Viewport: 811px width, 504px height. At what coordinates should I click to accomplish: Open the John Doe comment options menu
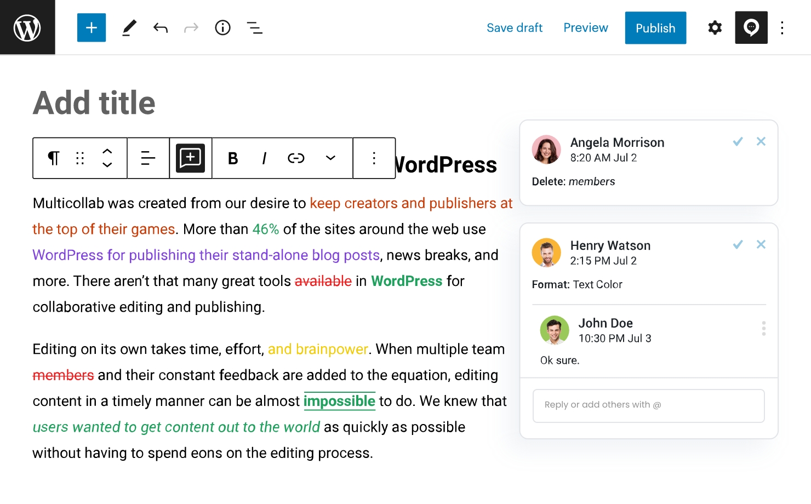point(763,328)
